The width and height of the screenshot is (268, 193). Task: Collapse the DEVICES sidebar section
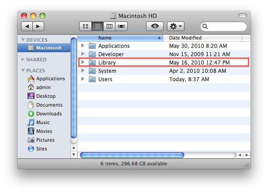point(23,40)
